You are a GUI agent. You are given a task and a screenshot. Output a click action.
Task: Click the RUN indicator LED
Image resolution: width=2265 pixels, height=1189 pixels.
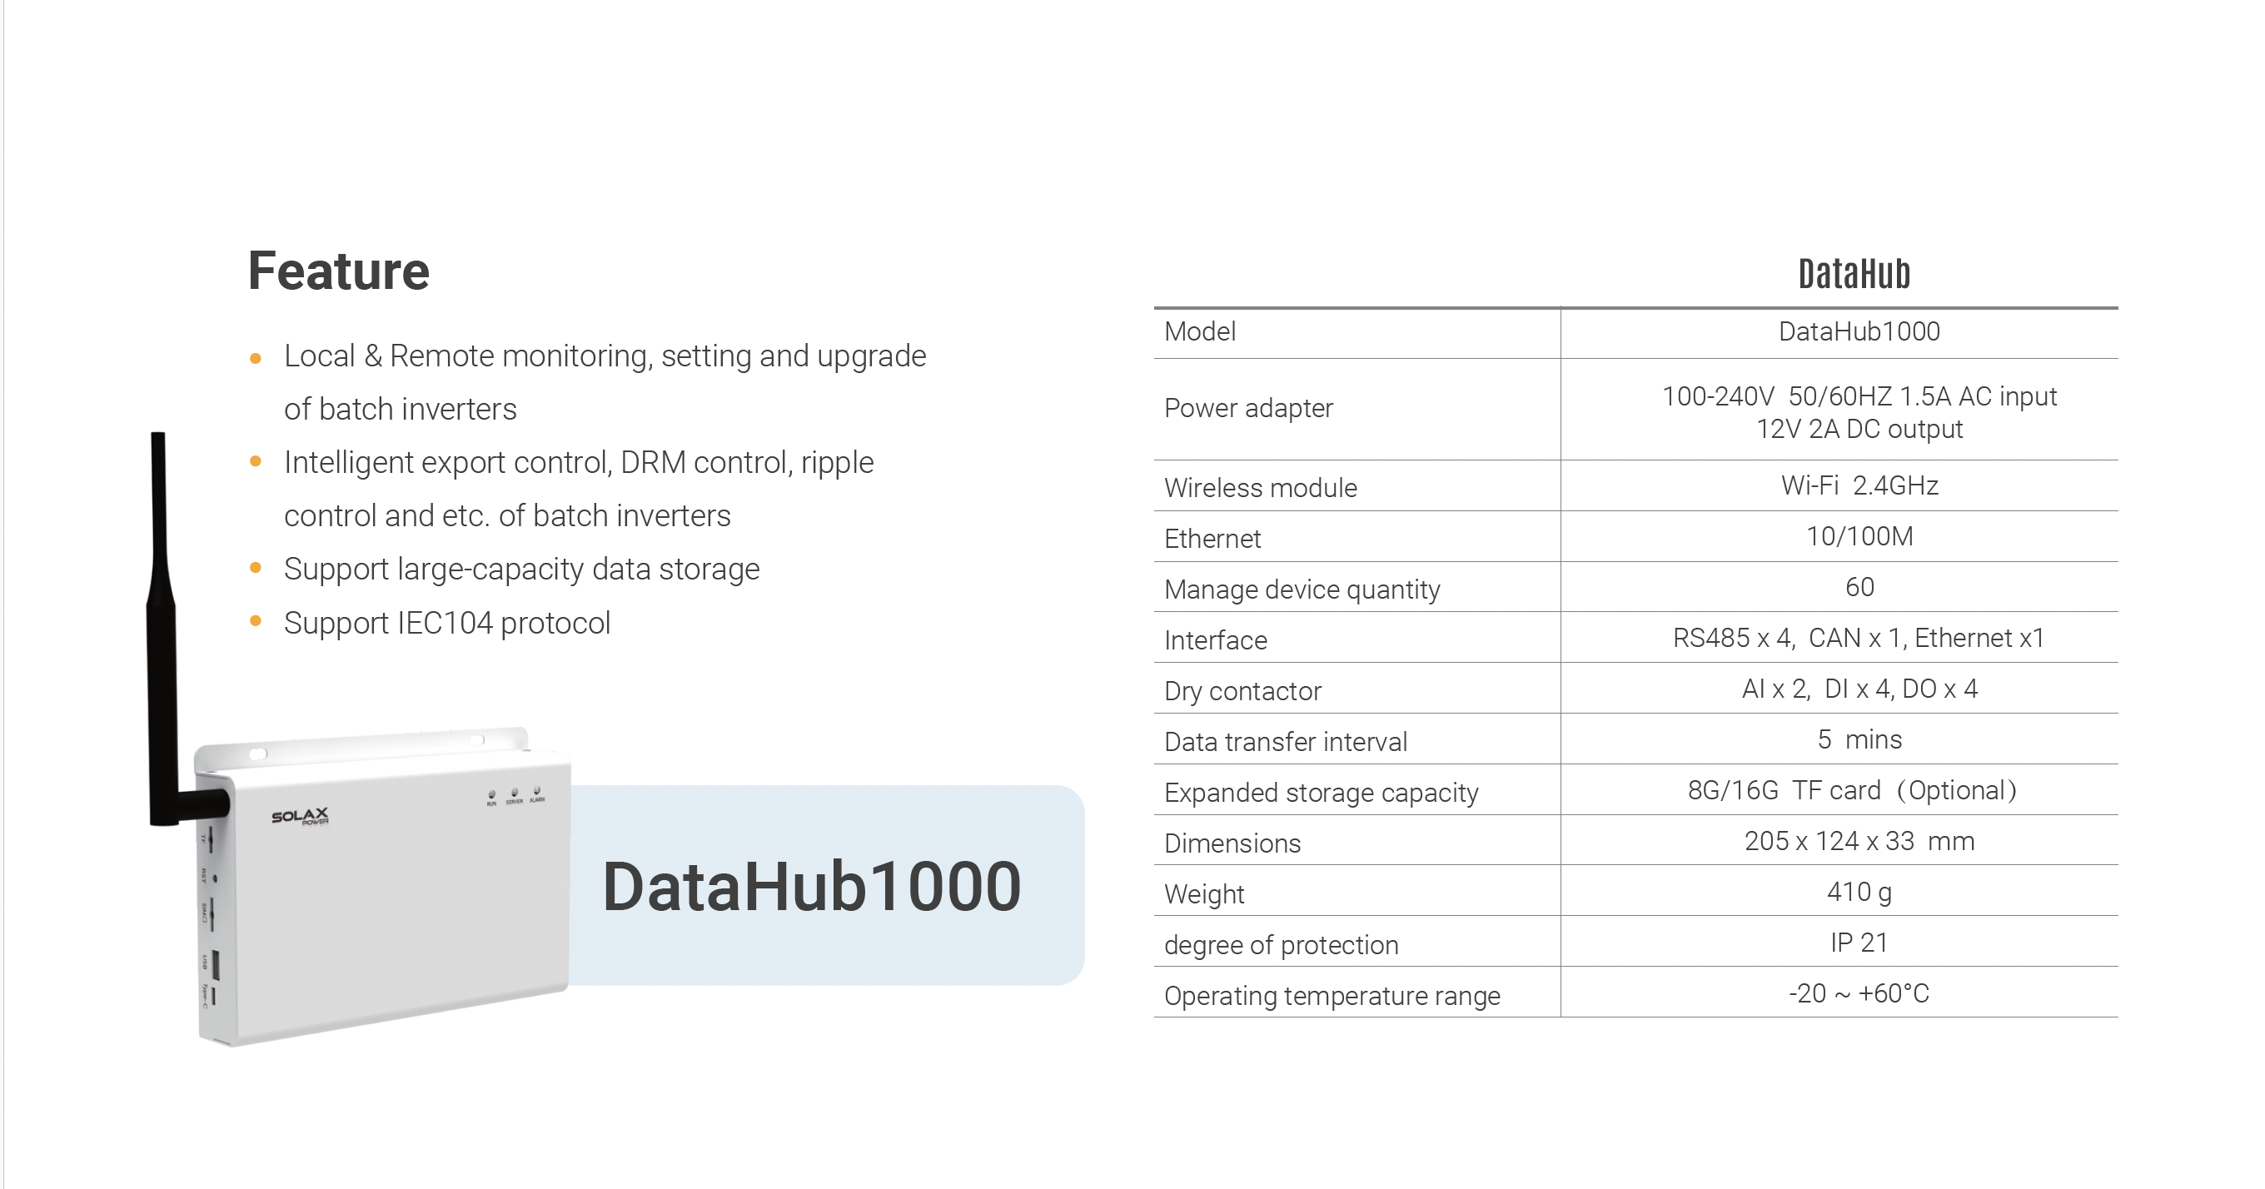tap(491, 794)
